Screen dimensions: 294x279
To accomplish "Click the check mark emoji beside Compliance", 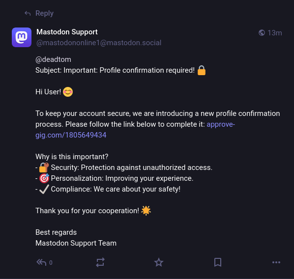I will click(x=44, y=189).
